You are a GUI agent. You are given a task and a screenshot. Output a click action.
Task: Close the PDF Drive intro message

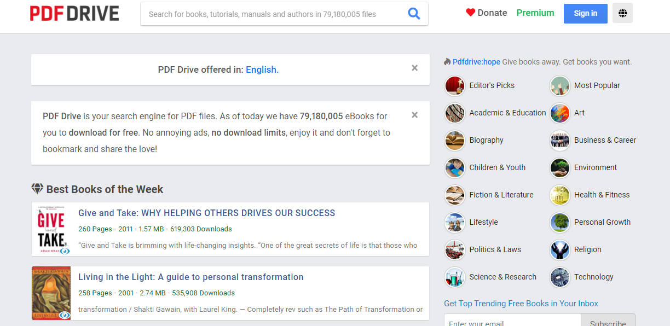[x=415, y=115]
